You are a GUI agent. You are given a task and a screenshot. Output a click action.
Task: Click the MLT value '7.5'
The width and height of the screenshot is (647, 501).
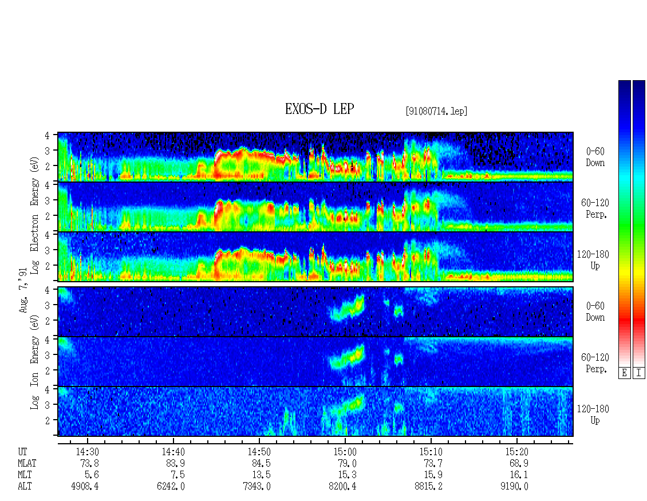click(178, 475)
